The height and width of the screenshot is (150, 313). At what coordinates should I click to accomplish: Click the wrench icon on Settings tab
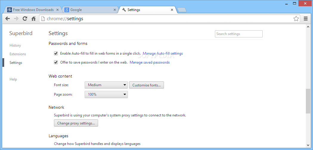click(124, 10)
